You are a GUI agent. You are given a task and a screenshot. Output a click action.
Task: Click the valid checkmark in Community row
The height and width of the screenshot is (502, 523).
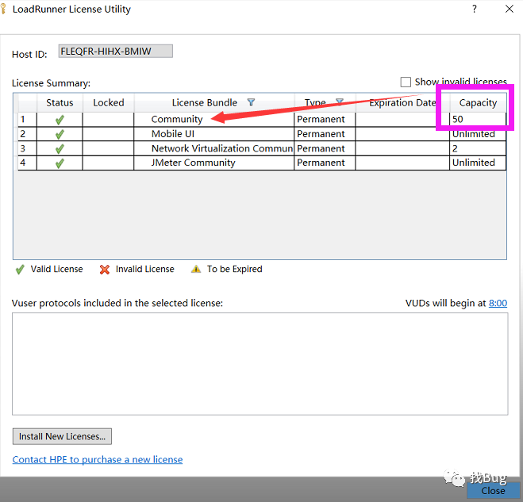pyautogui.click(x=60, y=120)
